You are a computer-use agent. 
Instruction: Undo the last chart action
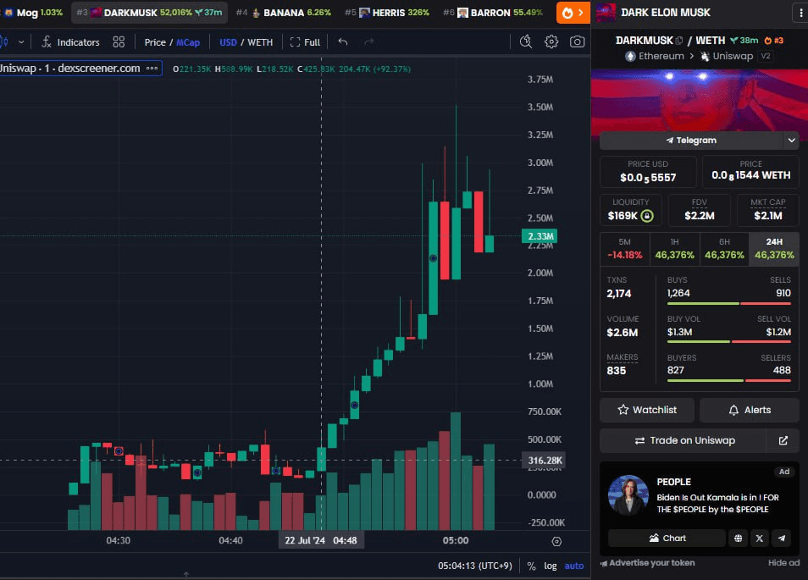coord(343,42)
